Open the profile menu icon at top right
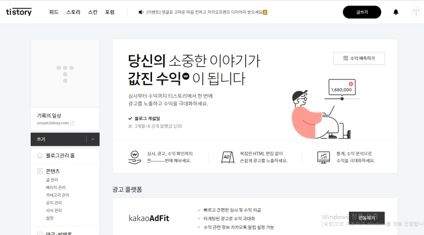The height and width of the screenshot is (235, 424). coord(416,12)
